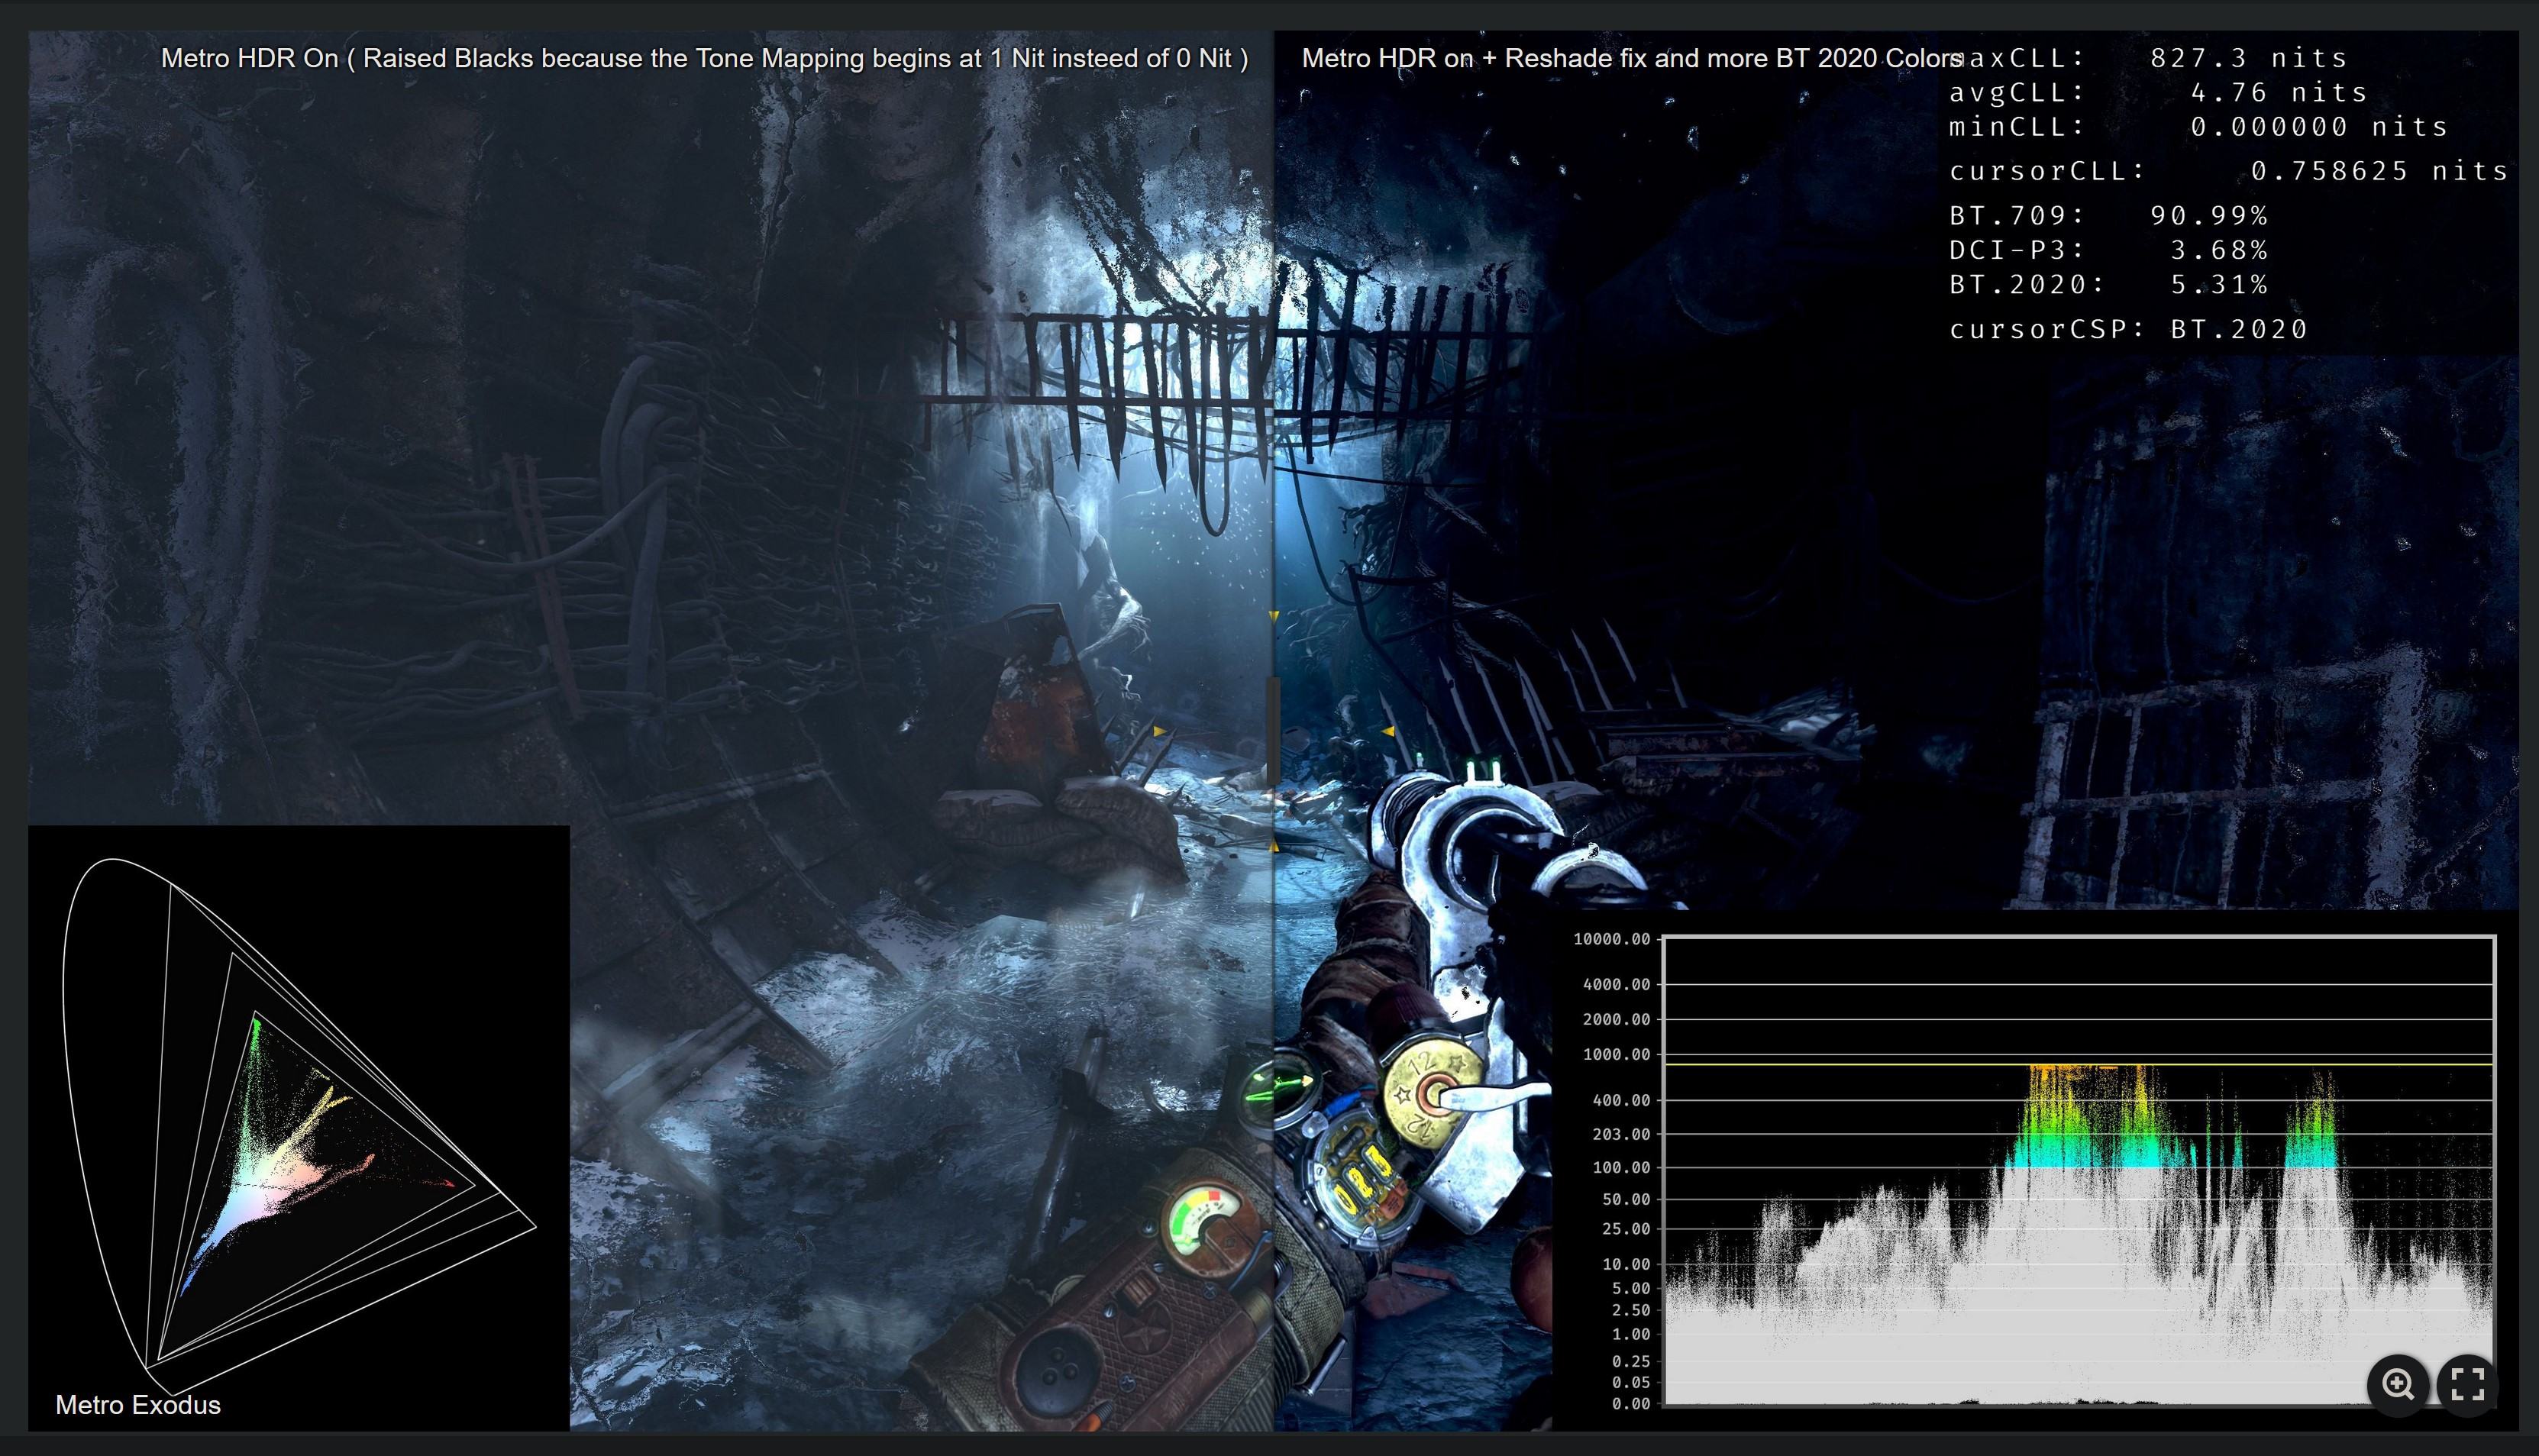Click the luminance waveform graph
The width and height of the screenshot is (2539, 1456).
pyautogui.click(x=2079, y=1171)
